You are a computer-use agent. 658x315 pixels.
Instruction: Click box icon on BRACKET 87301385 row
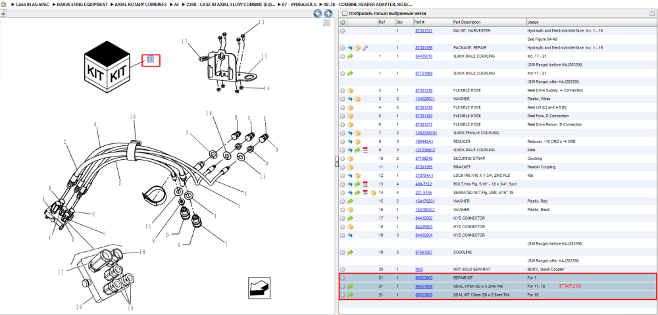pyautogui.click(x=350, y=167)
